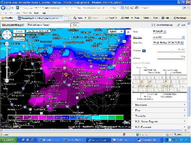Click the Read Mail toolbar item

(x=111, y=18)
